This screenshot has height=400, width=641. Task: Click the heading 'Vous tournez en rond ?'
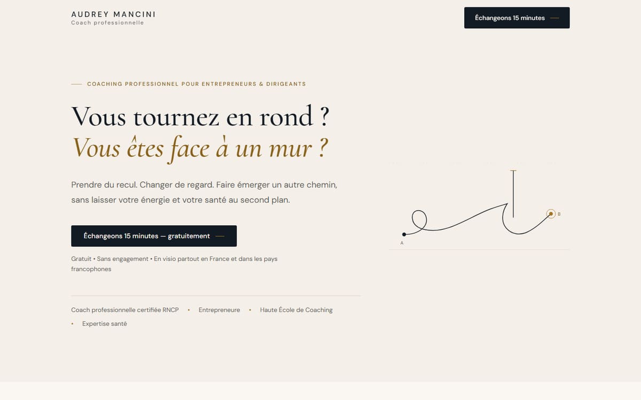pyautogui.click(x=200, y=116)
